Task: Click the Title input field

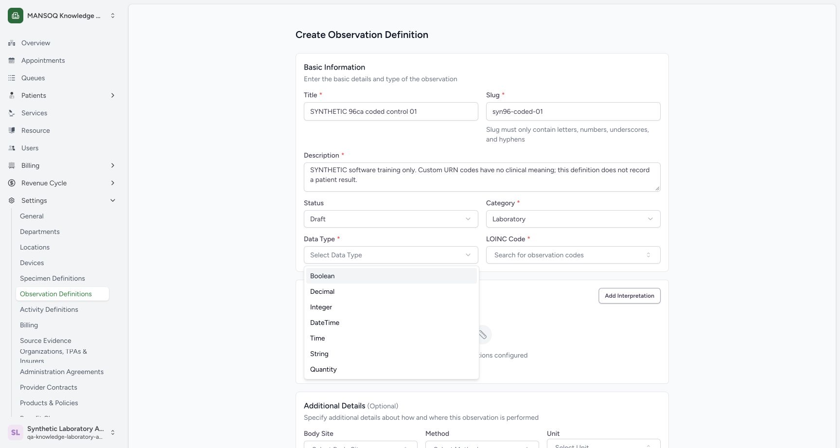Action: [391, 111]
